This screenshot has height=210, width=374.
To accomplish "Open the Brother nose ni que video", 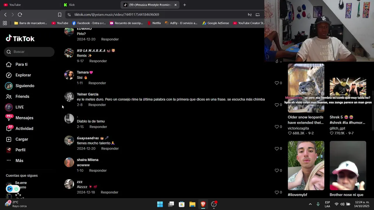I will click(348, 165).
